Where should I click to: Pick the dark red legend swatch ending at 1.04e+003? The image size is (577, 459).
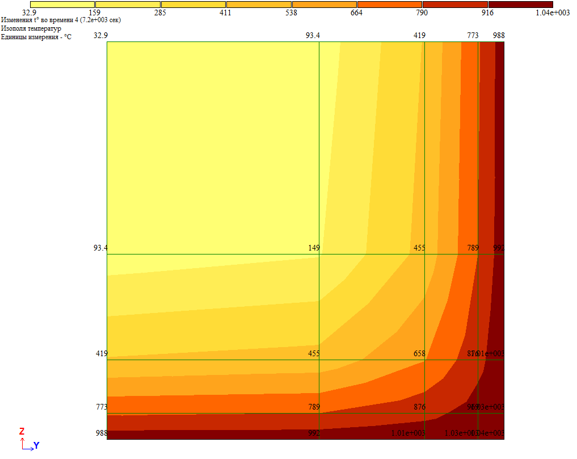[x=520, y=5]
